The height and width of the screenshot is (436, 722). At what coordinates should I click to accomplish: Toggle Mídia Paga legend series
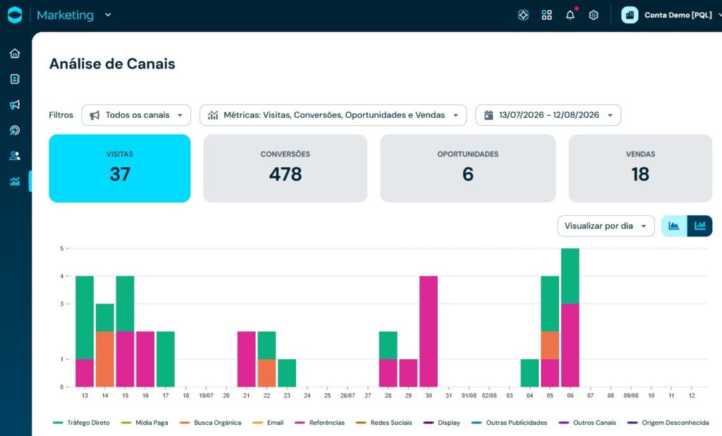(144, 423)
